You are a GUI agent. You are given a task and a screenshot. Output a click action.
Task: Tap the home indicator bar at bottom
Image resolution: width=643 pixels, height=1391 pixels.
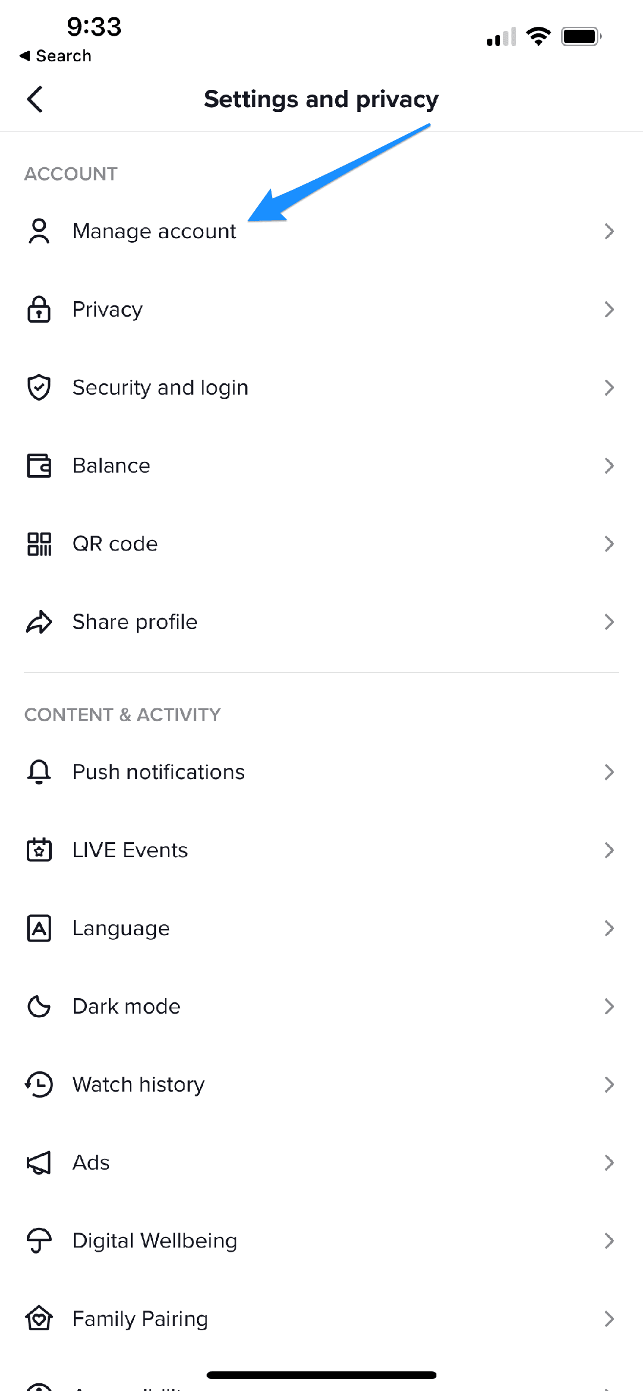(321, 1375)
